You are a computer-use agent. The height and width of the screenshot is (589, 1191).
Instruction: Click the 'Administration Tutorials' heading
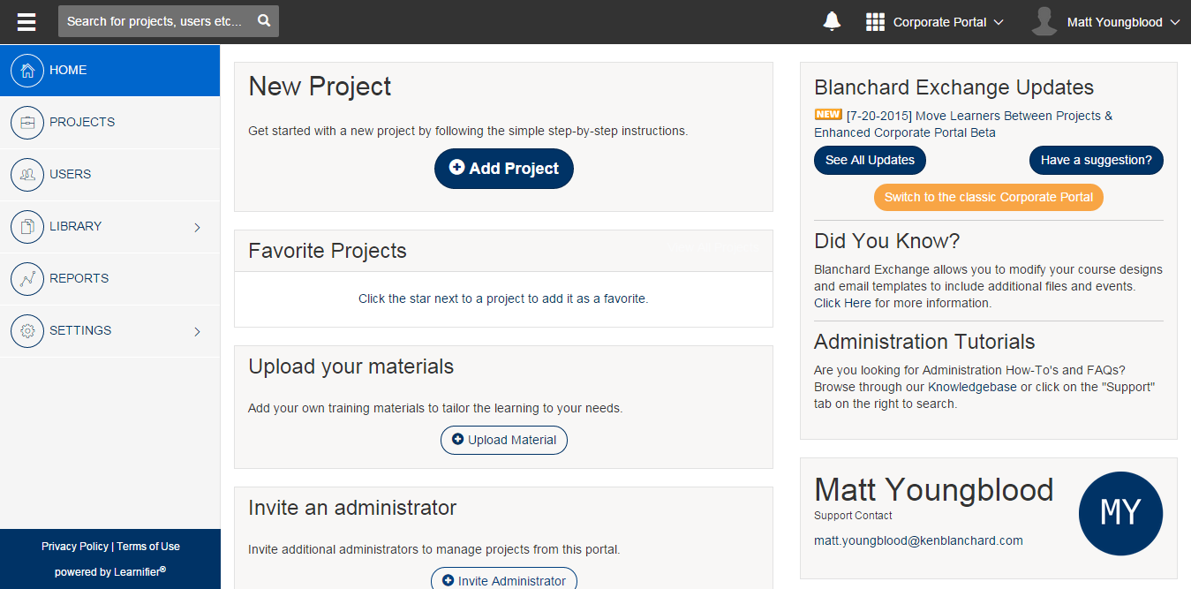pyautogui.click(x=924, y=342)
